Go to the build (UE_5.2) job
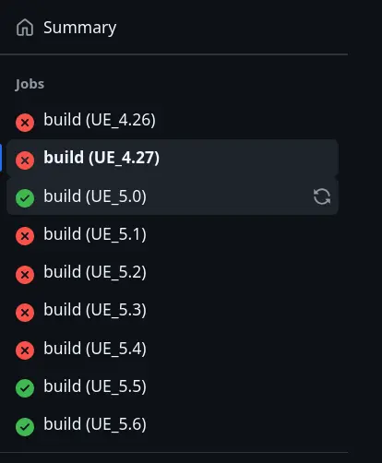382x463 pixels. pyautogui.click(x=95, y=272)
